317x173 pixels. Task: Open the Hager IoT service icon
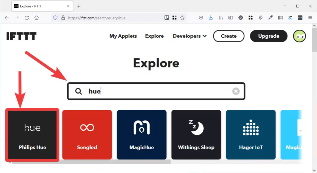[251, 128]
